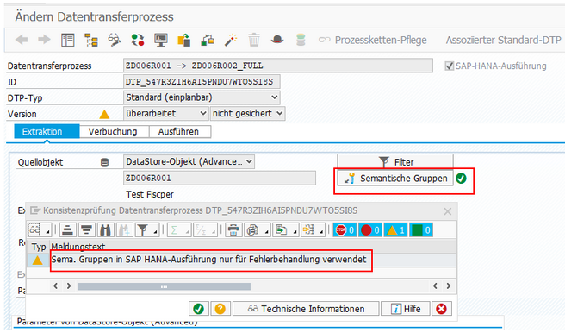
Task: Click the sort ascending icon in dialog
Action: pyautogui.click(x=67, y=229)
